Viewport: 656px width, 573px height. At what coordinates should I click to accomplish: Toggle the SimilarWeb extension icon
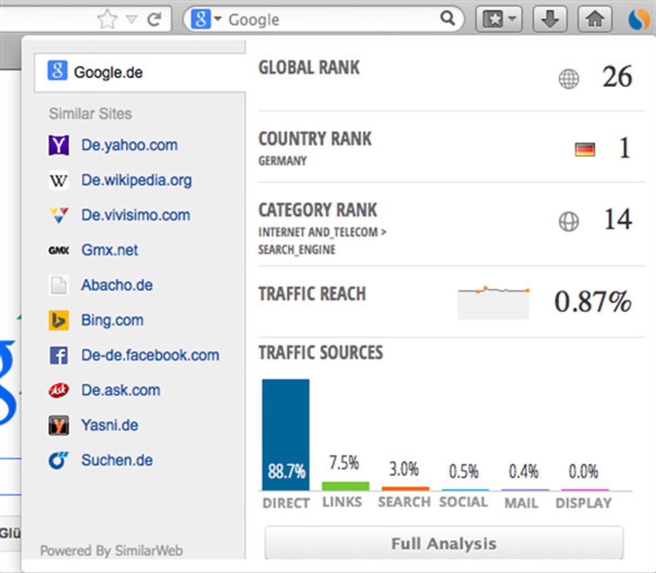[639, 20]
